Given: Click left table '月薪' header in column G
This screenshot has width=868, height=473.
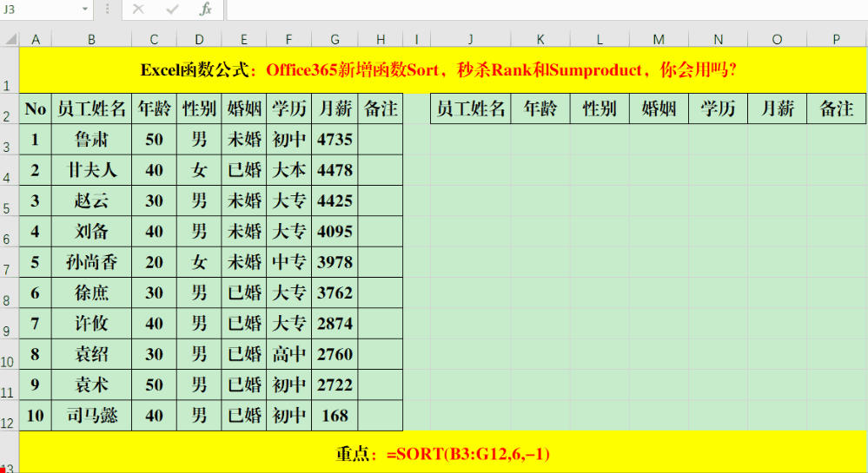Looking at the screenshot, I should pyautogui.click(x=335, y=108).
